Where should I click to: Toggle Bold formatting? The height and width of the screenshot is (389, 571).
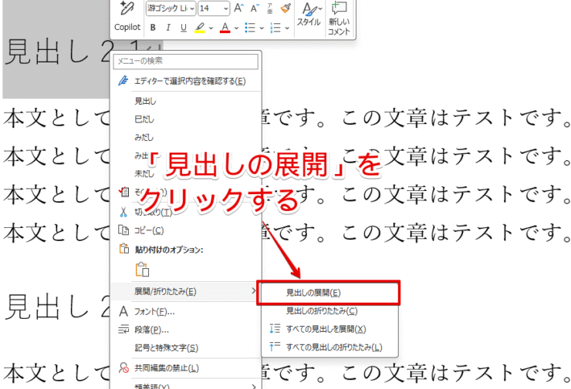pyautogui.click(x=154, y=28)
